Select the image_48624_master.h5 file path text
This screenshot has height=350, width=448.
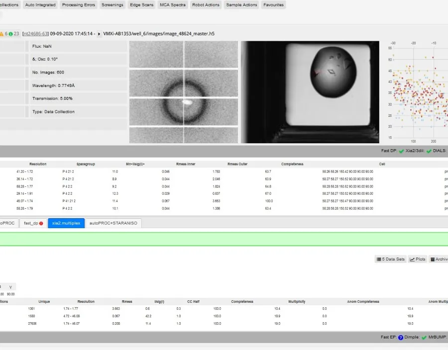click(x=159, y=34)
